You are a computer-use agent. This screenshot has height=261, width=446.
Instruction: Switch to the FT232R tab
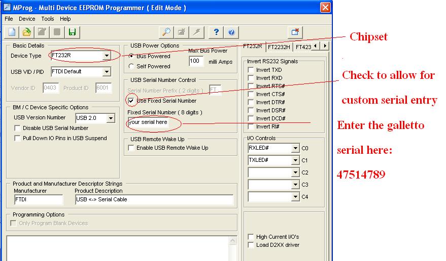click(253, 46)
